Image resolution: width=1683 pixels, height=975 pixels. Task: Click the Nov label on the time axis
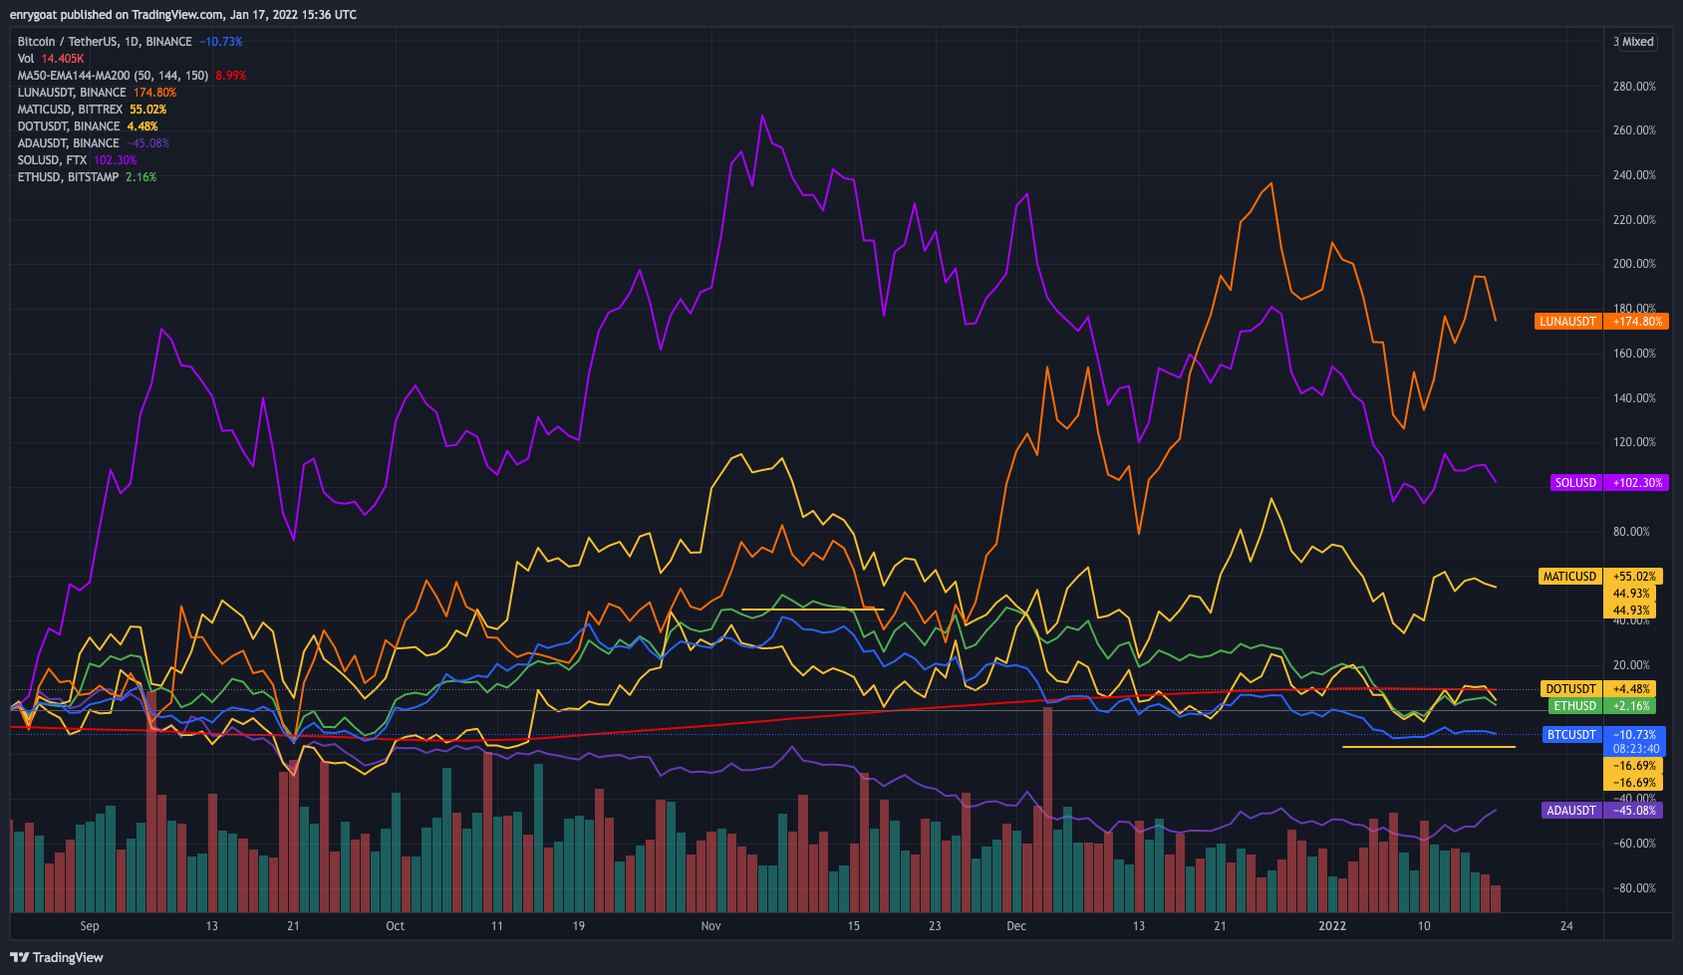(x=711, y=926)
